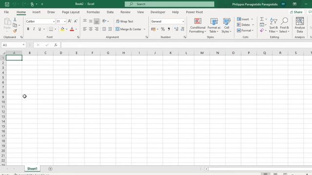Switch to the Data tab
312x175 pixels.
coord(110,12)
